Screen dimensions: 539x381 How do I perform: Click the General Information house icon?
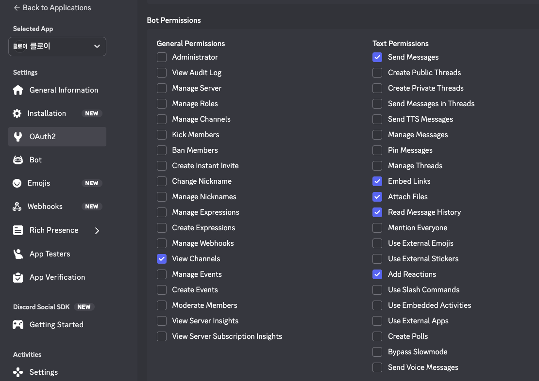18,90
